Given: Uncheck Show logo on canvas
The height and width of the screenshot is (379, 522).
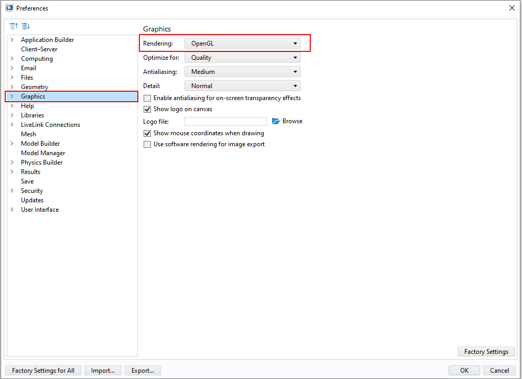Looking at the screenshot, I should pos(147,109).
